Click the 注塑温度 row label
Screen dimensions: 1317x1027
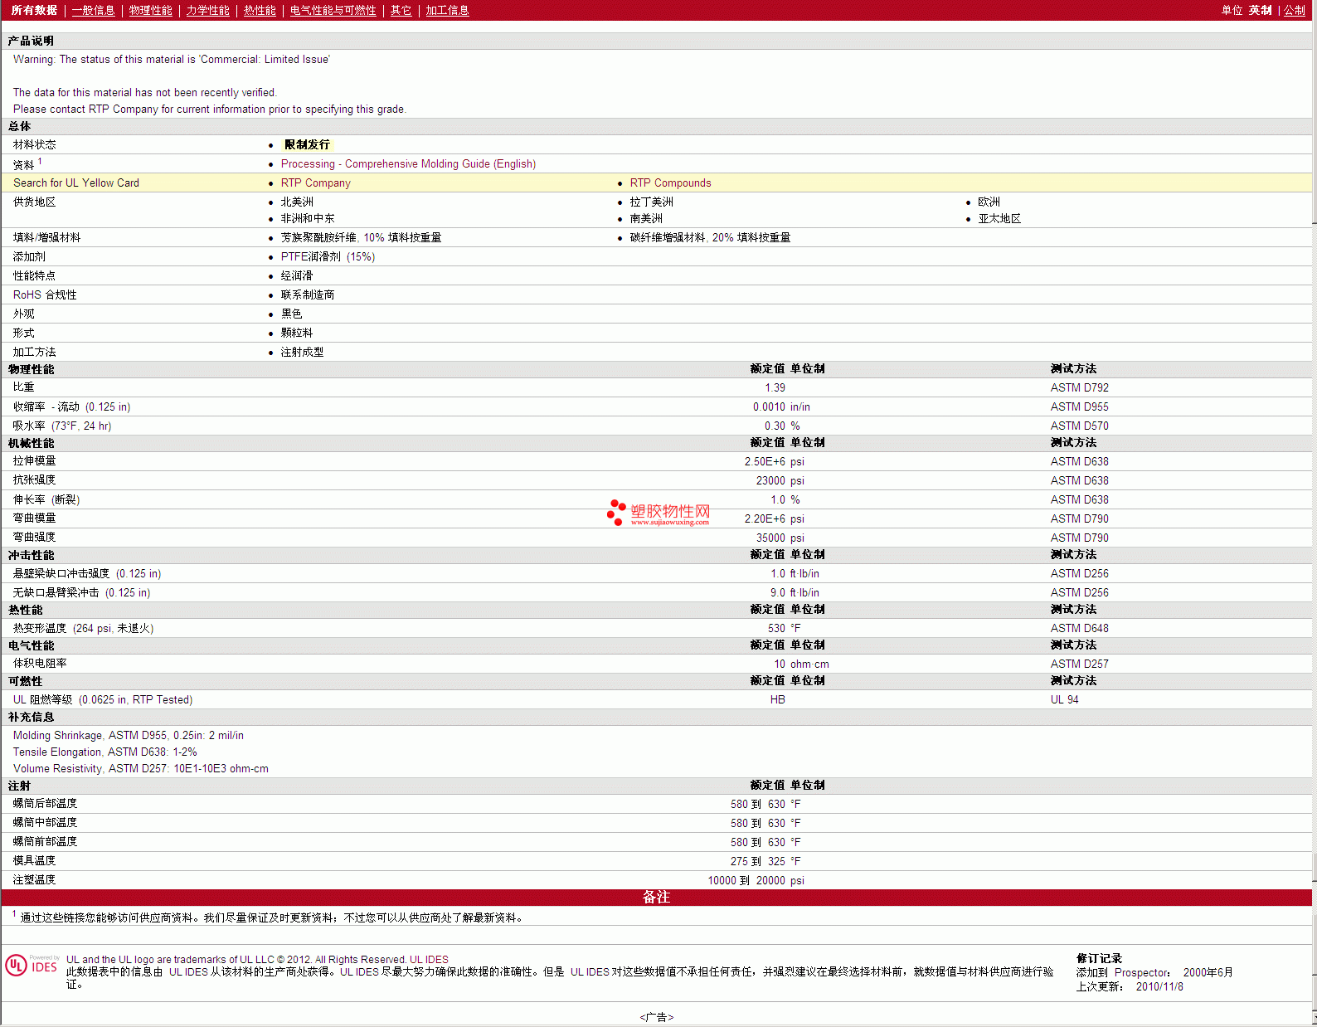pos(34,879)
